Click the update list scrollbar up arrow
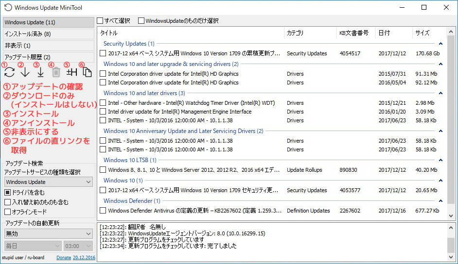This screenshot has height=264, width=458. click(x=451, y=32)
